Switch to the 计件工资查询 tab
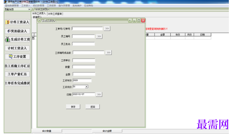Viewport: 235px width, 135px height. 55,14
